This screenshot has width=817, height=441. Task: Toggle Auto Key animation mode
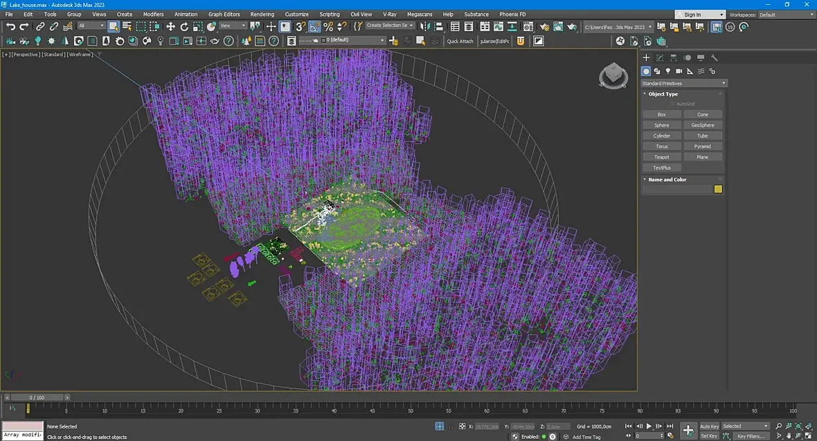(709, 426)
